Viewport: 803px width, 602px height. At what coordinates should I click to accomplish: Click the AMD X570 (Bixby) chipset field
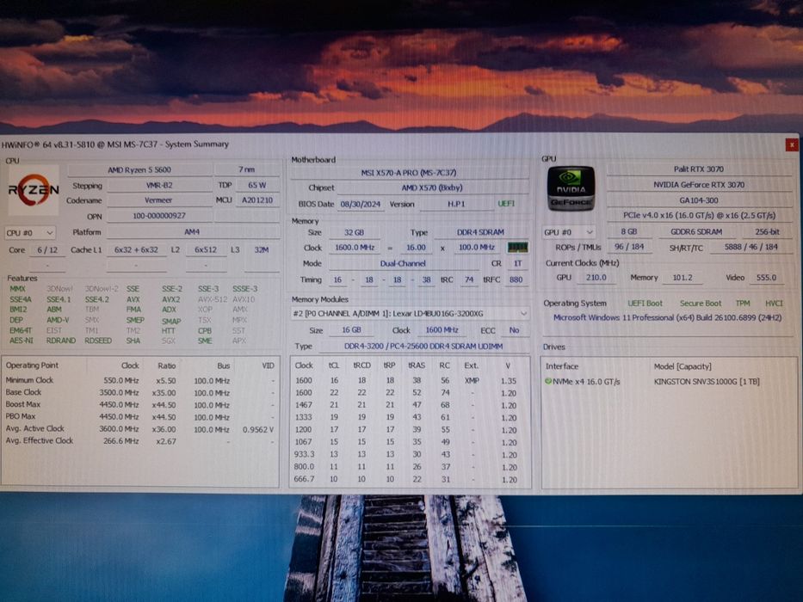[x=432, y=187]
